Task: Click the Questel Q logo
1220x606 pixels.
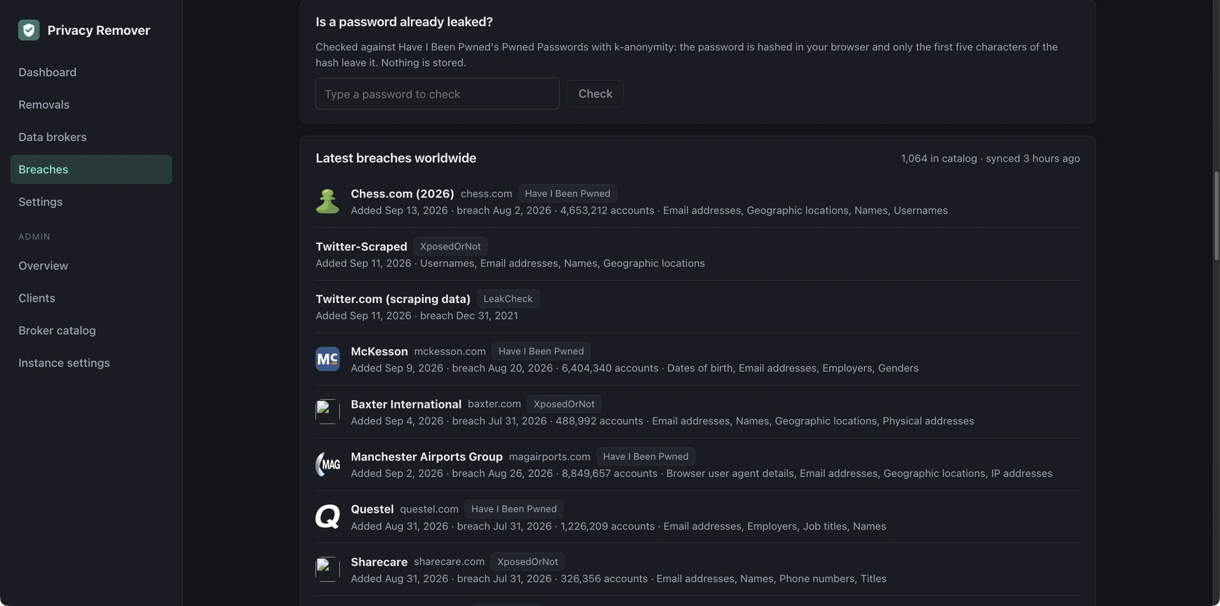Action: click(x=327, y=517)
